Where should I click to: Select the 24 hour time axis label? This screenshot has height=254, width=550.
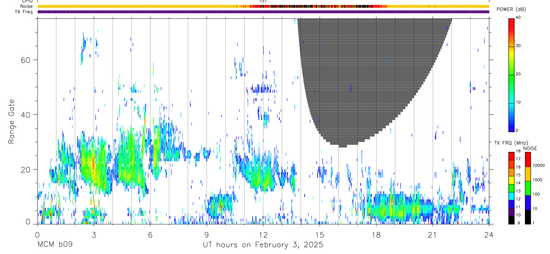(x=489, y=235)
